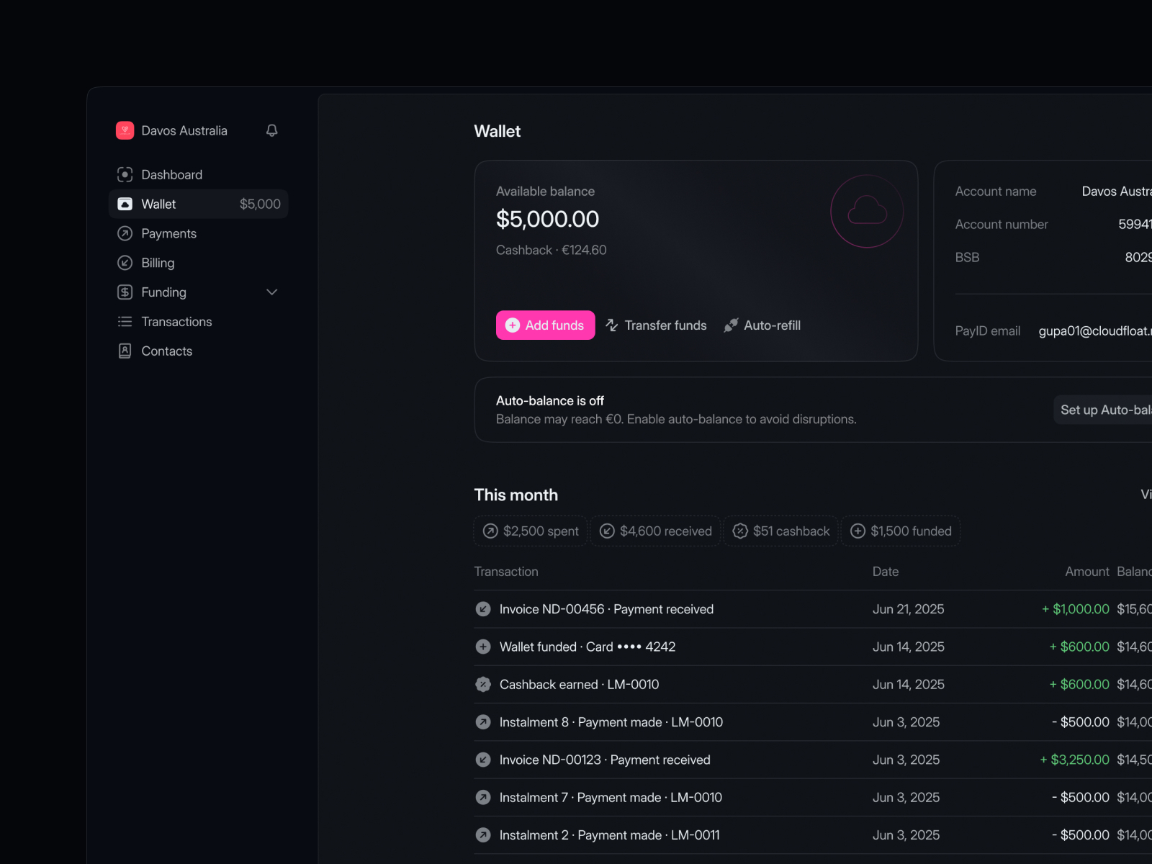Select the $1,500 funded filter chip
Image resolution: width=1152 pixels, height=864 pixels.
click(901, 531)
